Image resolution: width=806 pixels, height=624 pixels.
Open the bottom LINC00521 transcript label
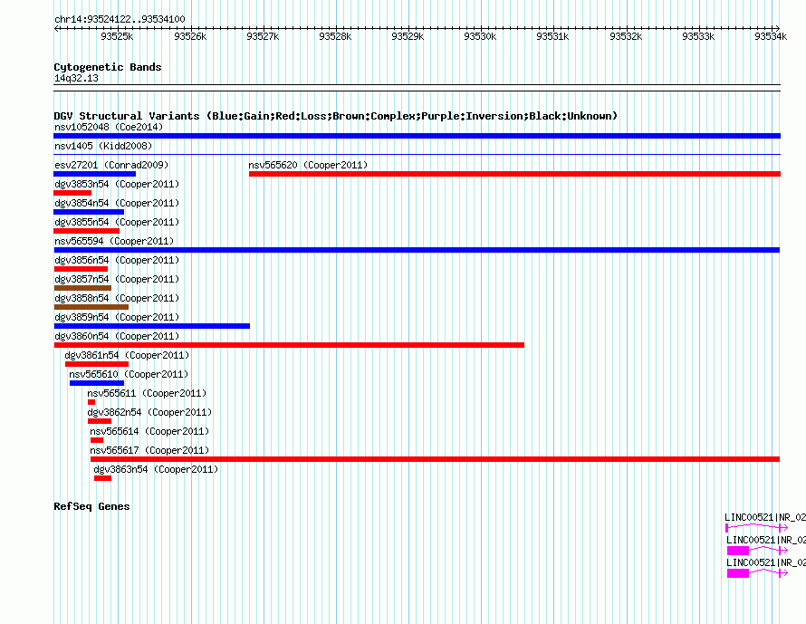(766, 562)
